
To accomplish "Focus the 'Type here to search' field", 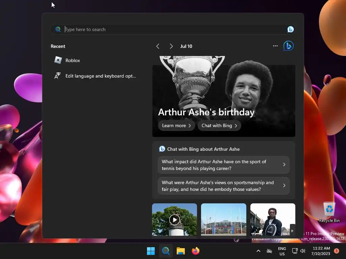I will (x=172, y=29).
